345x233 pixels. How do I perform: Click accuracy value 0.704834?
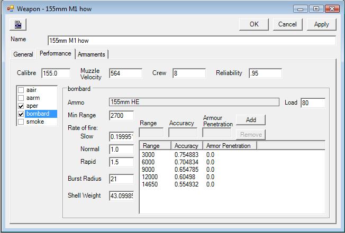(x=186, y=162)
